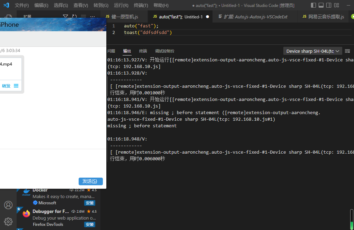Select the 输出 panel tab
This screenshot has width=354, height=230.
tap(127, 51)
